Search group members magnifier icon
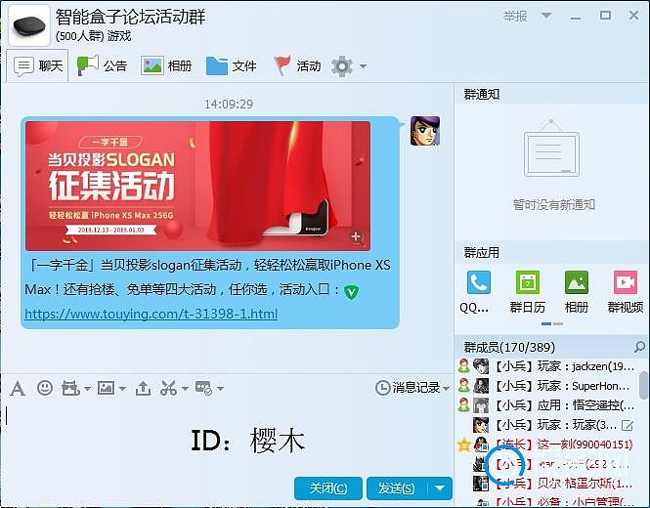 (x=639, y=347)
